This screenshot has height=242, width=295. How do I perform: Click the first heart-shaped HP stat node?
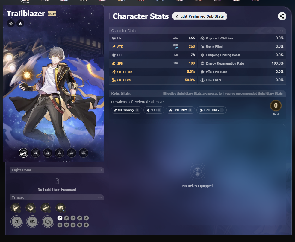coord(60,225)
